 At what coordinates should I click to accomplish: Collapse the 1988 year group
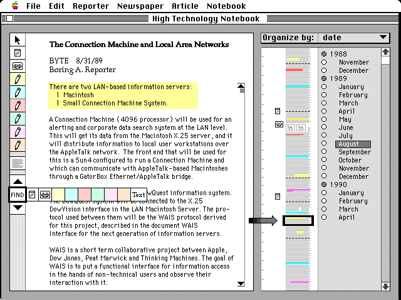tap(324, 54)
